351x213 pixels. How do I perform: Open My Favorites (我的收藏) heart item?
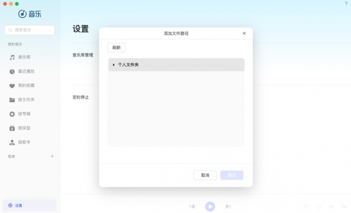click(21, 85)
